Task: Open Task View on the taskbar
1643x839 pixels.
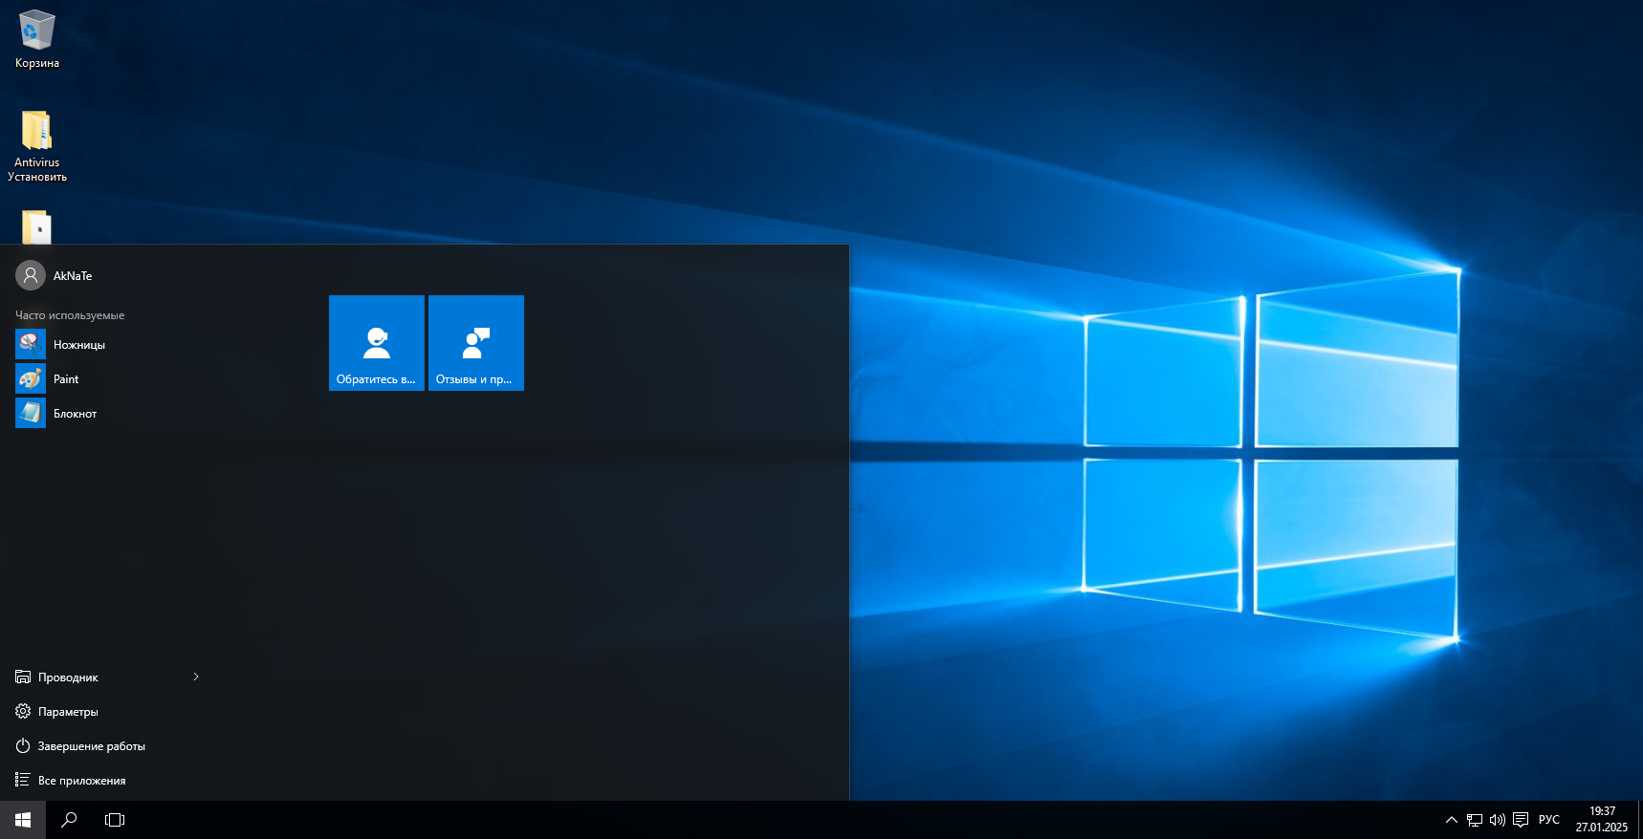Action: click(115, 820)
